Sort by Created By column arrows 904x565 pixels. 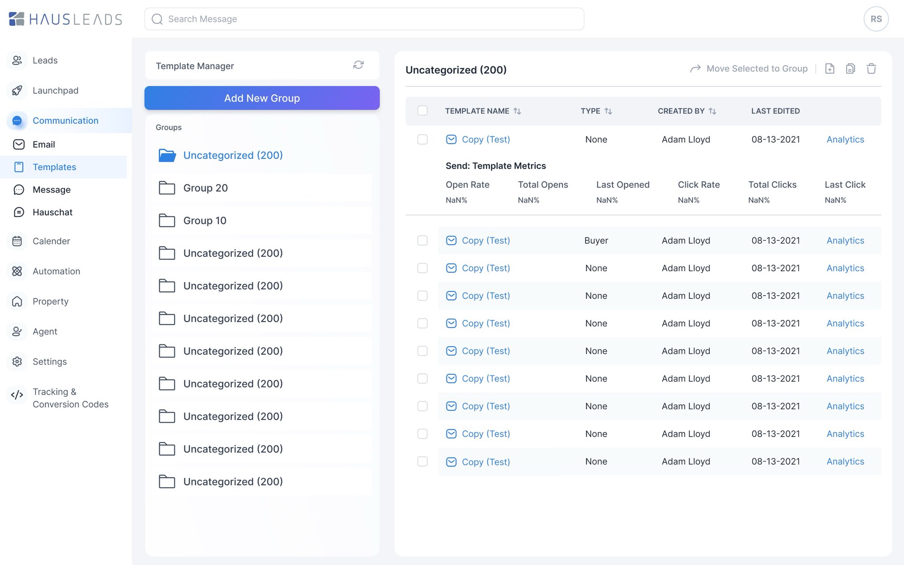pyautogui.click(x=712, y=111)
